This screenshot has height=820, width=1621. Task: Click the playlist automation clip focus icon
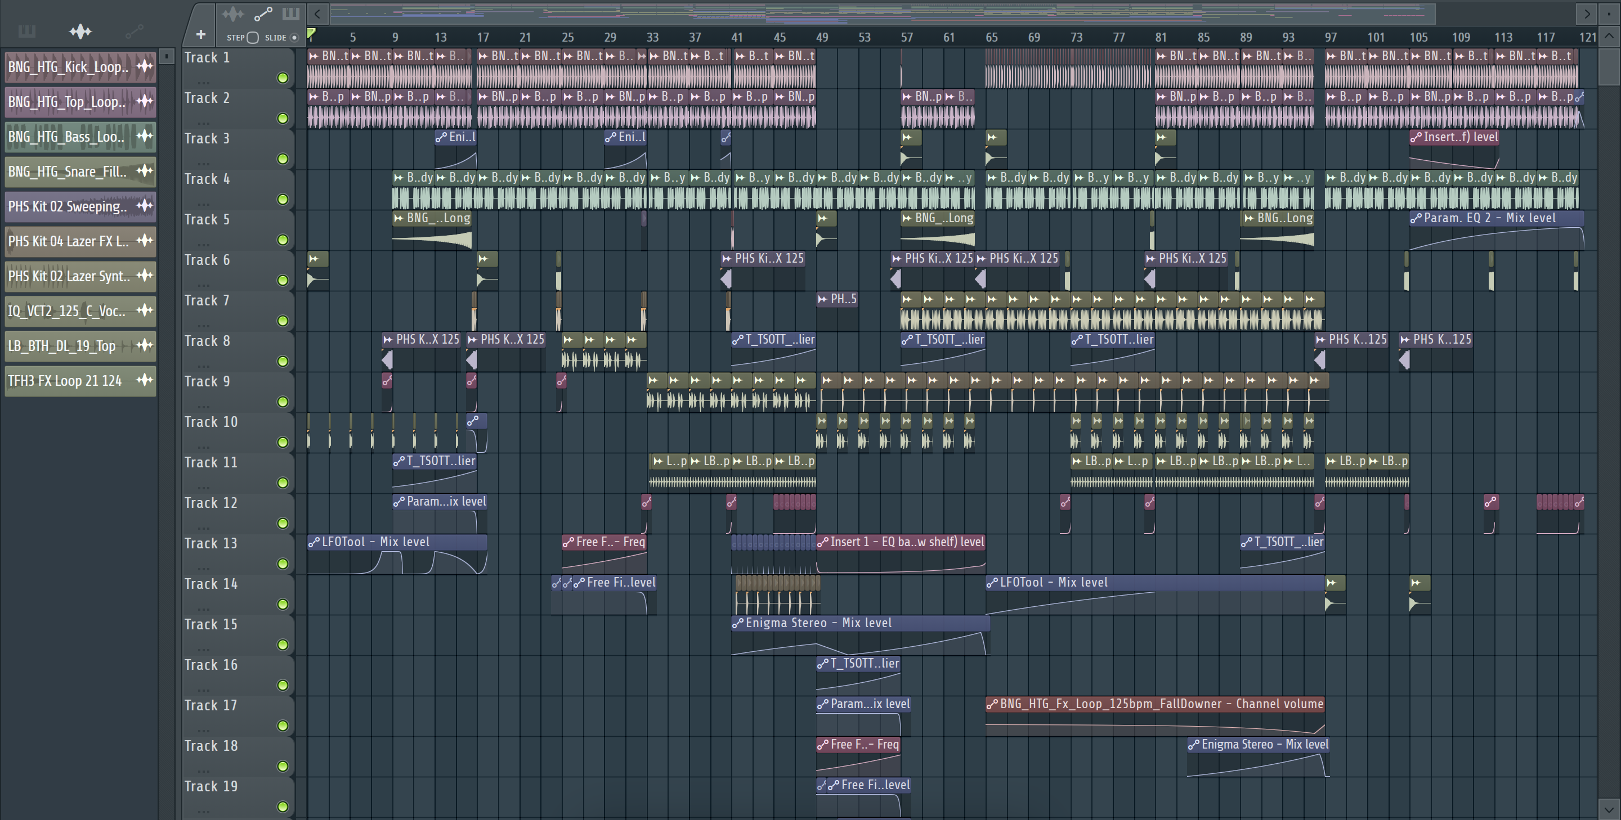(263, 13)
